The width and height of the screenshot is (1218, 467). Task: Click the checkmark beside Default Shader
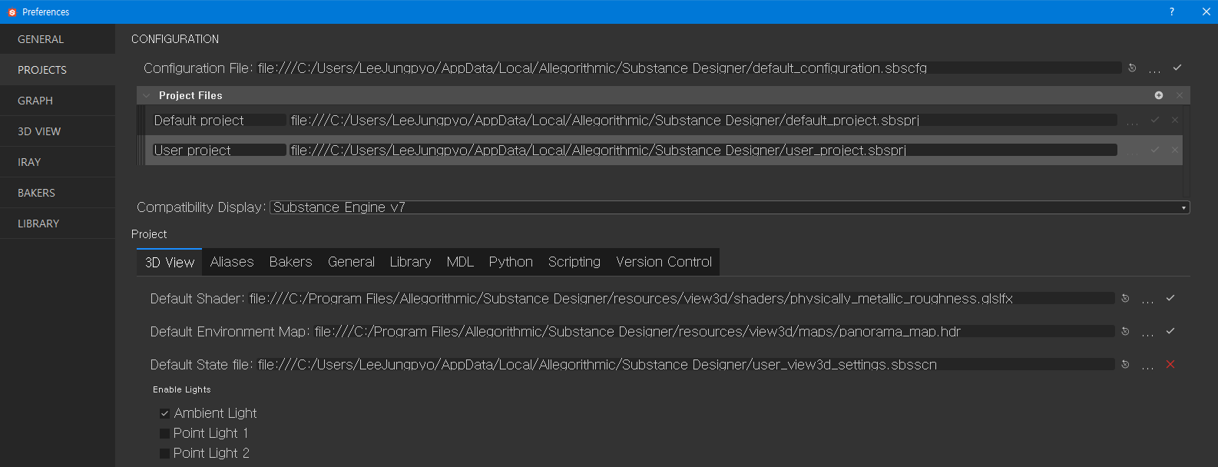(x=1170, y=298)
